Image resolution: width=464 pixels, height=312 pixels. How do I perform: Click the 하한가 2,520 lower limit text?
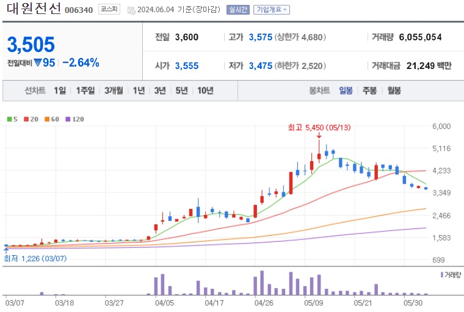coord(300,66)
